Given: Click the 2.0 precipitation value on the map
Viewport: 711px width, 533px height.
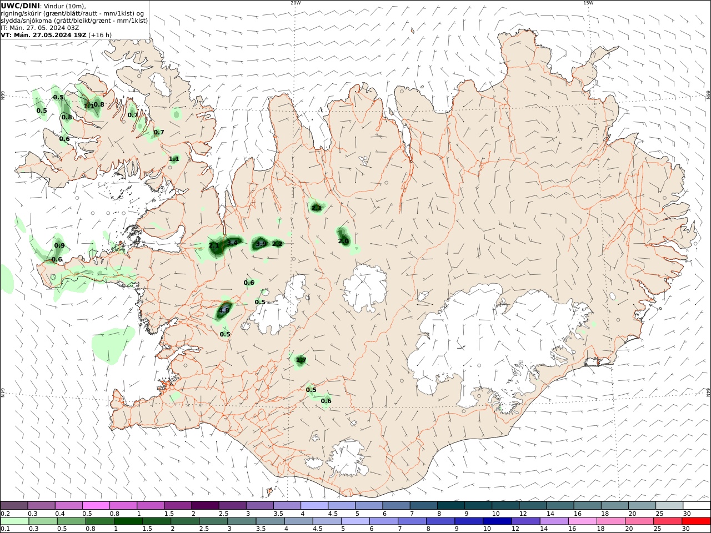Looking at the screenshot, I should (343, 241).
